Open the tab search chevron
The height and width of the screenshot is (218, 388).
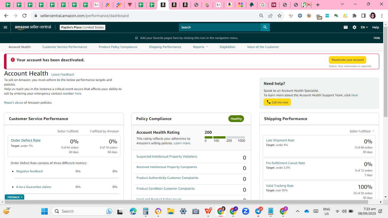342,4
